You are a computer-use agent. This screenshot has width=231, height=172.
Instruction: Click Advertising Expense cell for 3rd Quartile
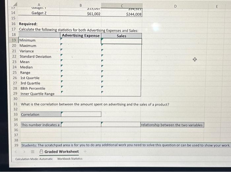click(81, 83)
